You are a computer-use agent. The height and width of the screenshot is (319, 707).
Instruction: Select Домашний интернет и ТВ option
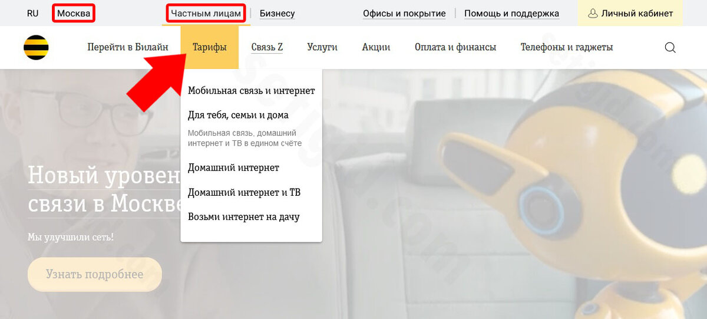(245, 192)
